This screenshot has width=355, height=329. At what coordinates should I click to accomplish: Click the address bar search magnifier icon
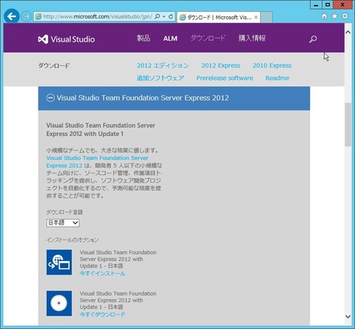[x=157, y=16]
